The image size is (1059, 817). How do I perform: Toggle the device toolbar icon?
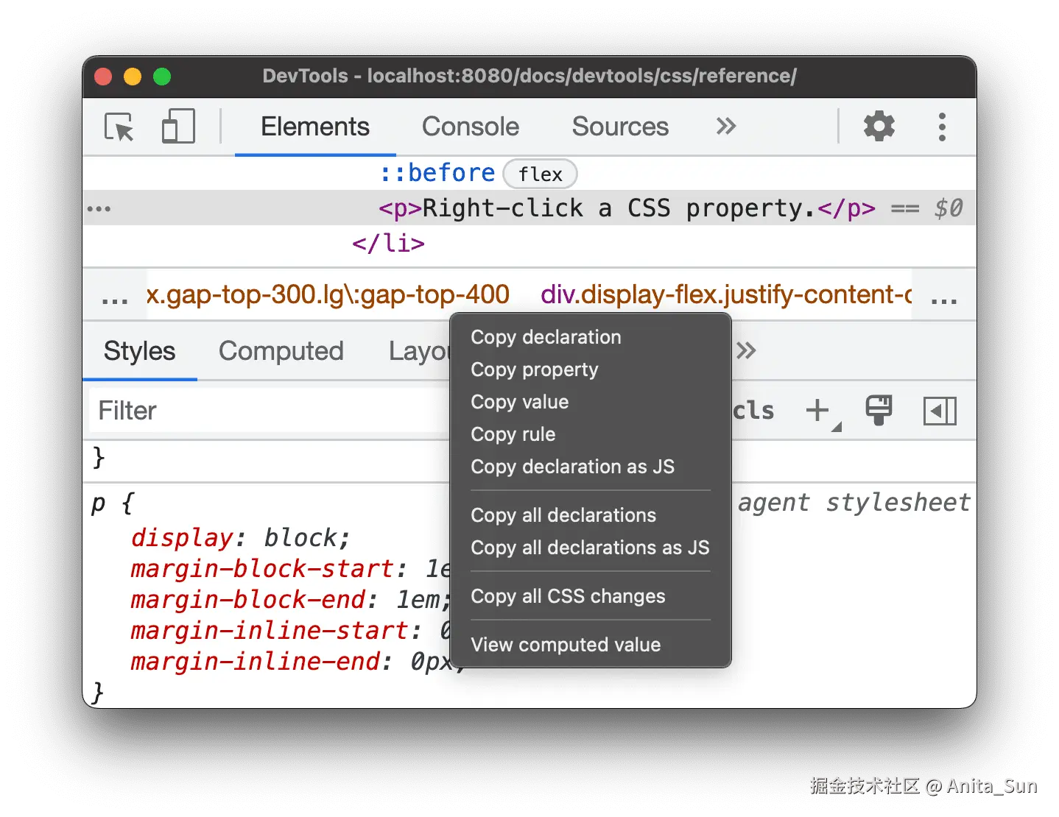tap(178, 126)
